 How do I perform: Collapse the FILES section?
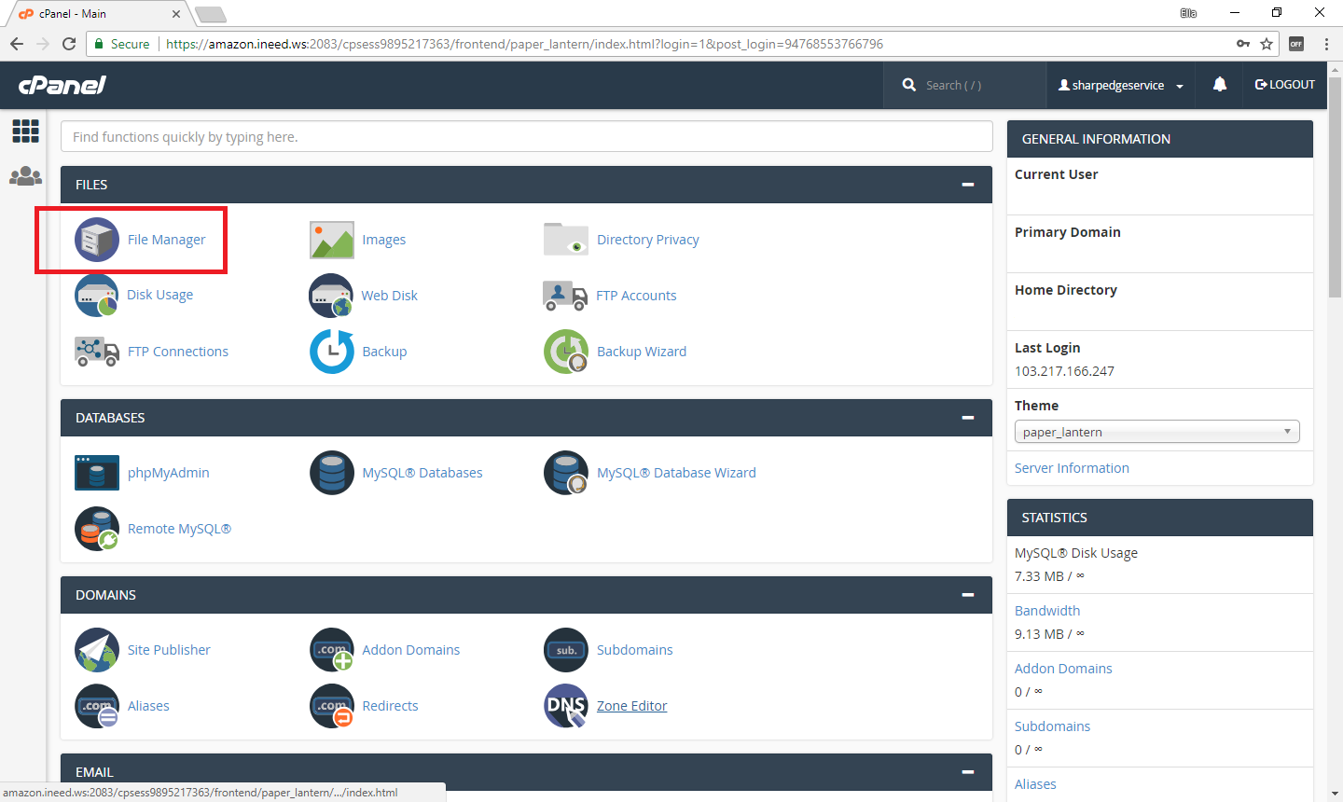(968, 185)
